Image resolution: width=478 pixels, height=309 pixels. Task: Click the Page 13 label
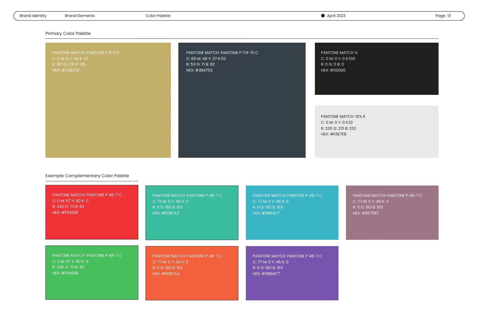tap(443, 16)
